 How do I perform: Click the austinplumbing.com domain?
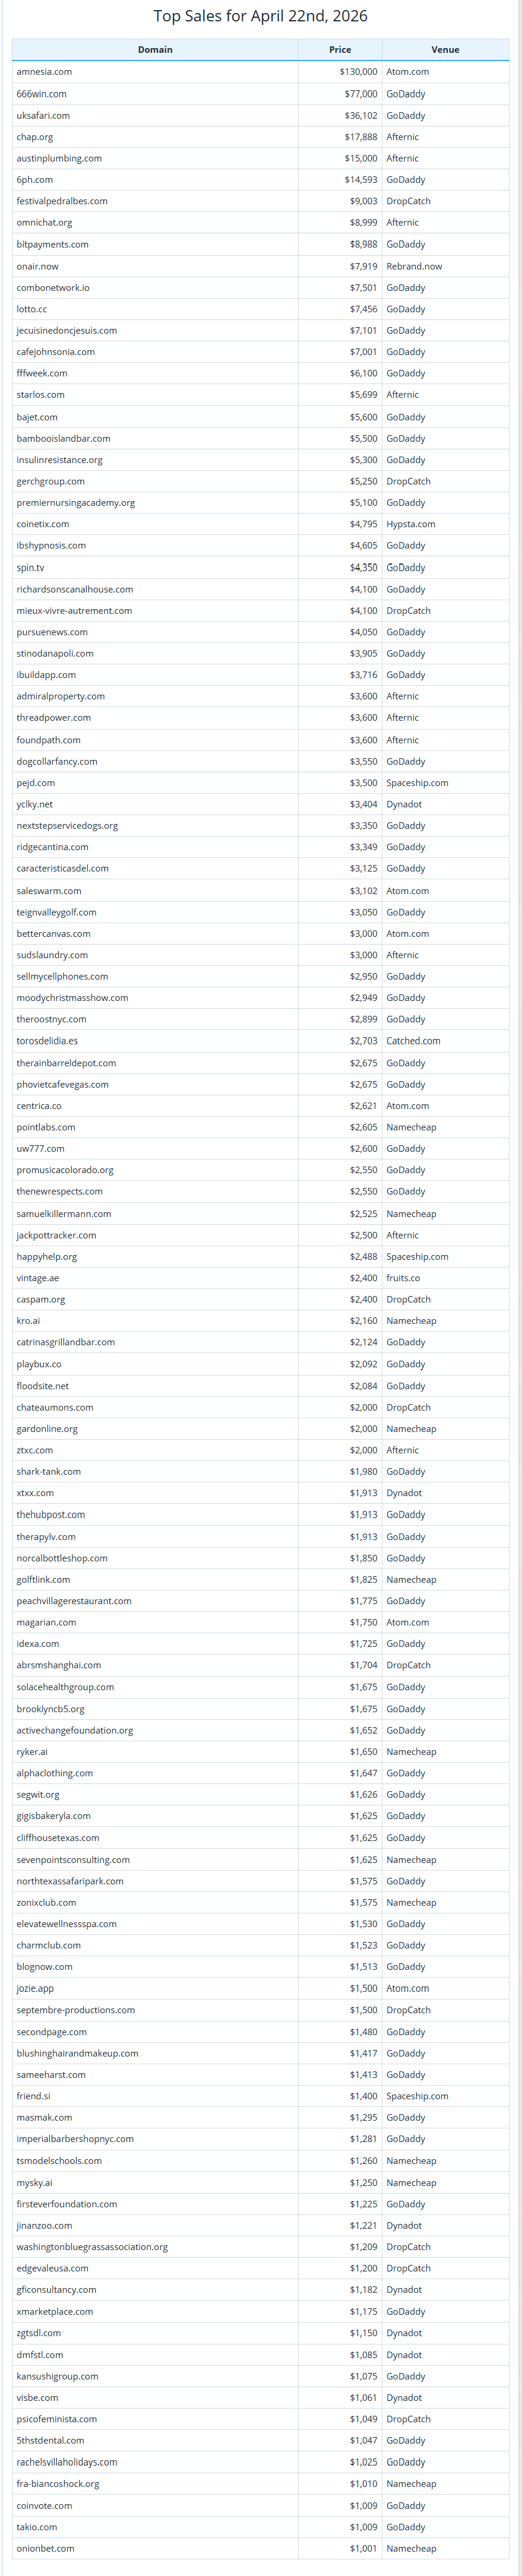point(59,158)
